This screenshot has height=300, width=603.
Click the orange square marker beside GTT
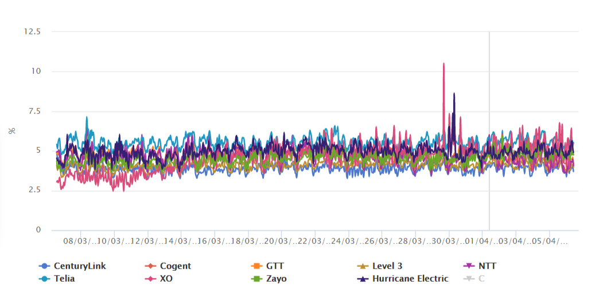[257, 266]
